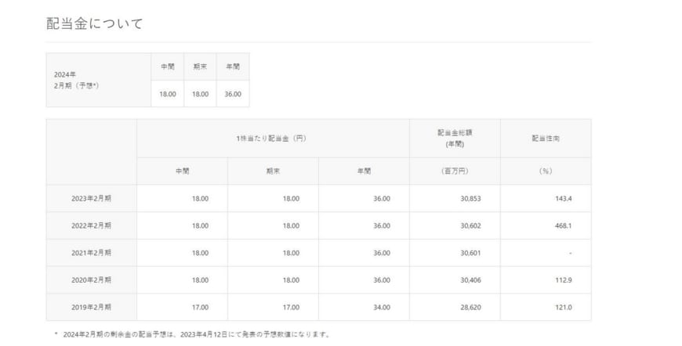Click the 34.00 annual dividend value

(x=381, y=308)
